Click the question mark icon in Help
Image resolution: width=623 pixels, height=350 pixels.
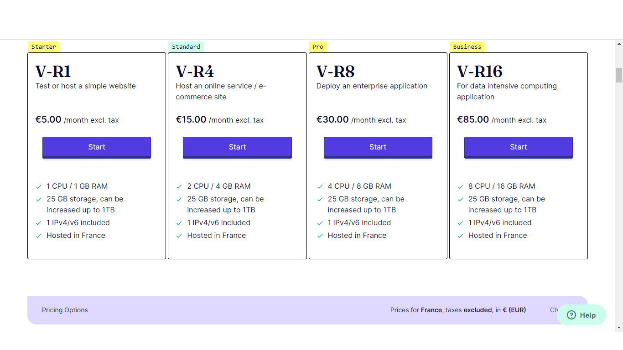(571, 315)
